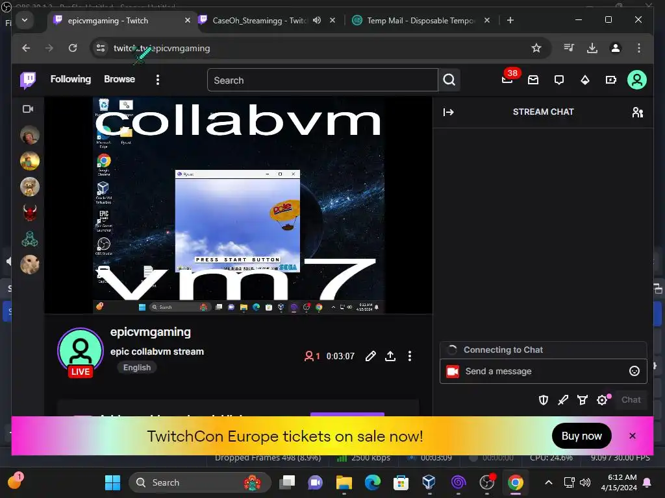Image resolution: width=665 pixels, height=498 pixels.
Task: Bookmark this page with the star
Action: click(x=536, y=48)
